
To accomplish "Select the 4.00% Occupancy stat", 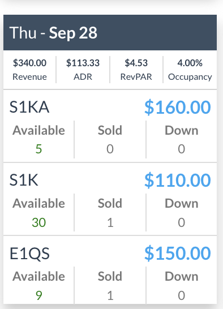I will tap(190, 70).
